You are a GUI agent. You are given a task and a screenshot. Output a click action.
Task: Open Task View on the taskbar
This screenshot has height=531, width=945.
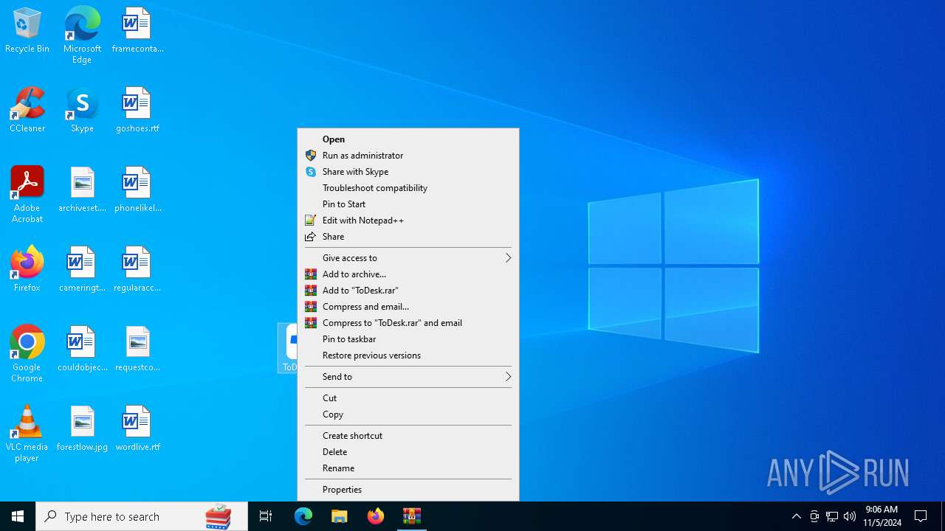pos(266,516)
